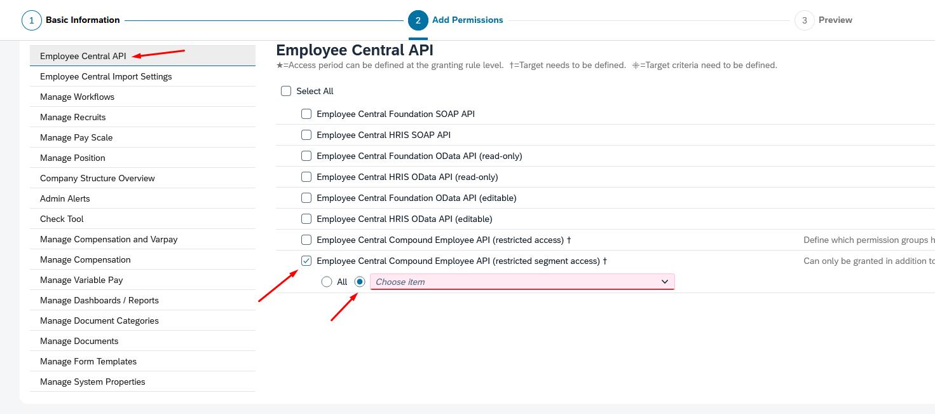The image size is (935, 414).
Task: Enable Employee Central HRIS SOAP API checkbox
Action: (306, 135)
